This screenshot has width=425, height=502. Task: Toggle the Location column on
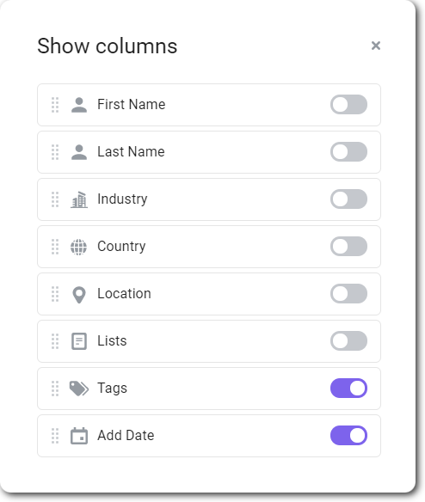pos(348,294)
